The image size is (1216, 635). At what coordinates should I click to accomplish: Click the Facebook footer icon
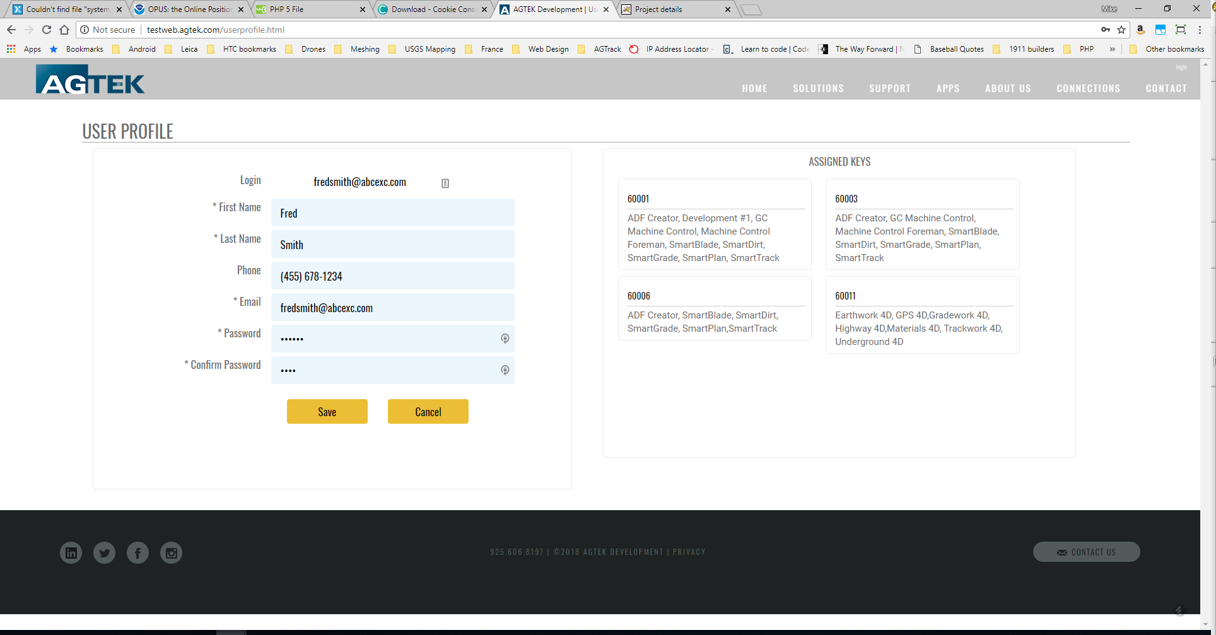click(137, 553)
